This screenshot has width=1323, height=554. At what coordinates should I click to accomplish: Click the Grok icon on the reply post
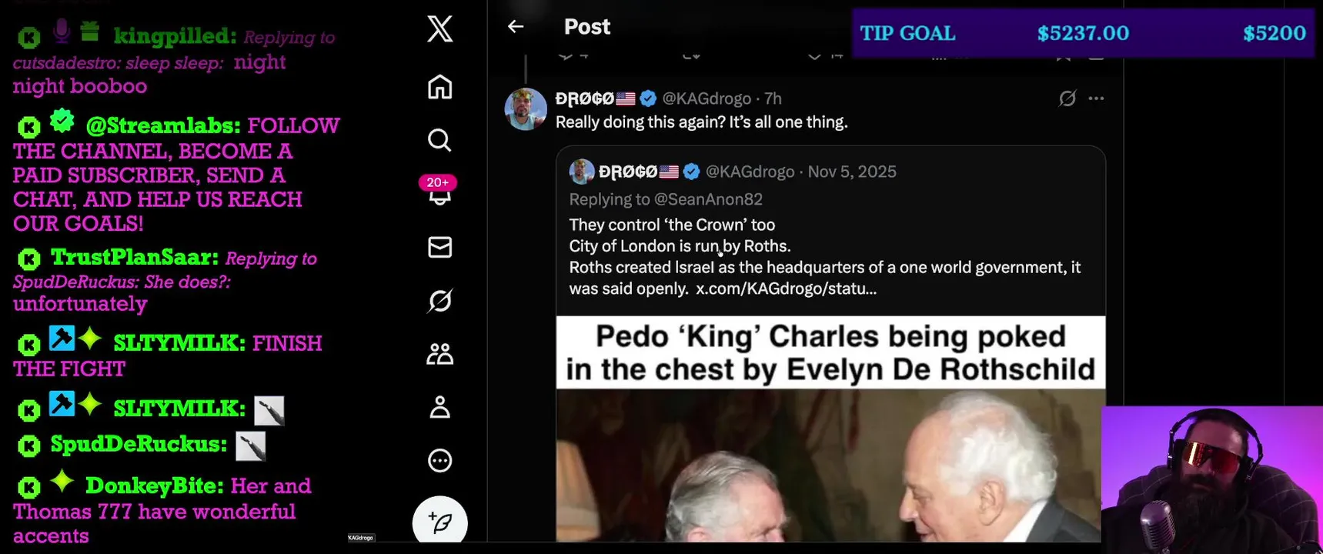(x=1067, y=98)
